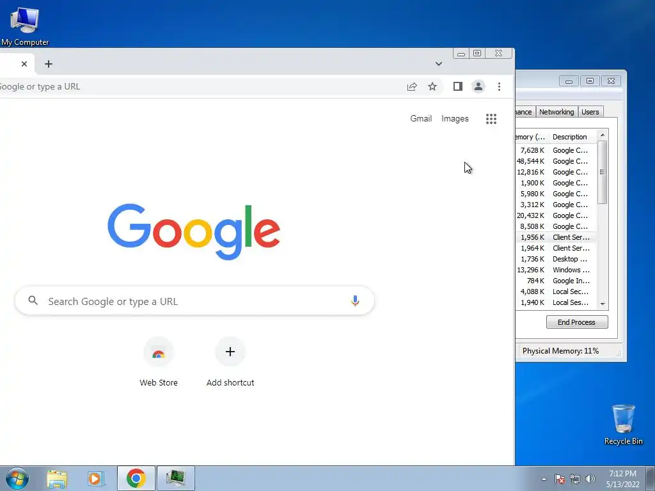Expand the Chrome tab search chevron
The width and height of the screenshot is (655, 491).
439,64
